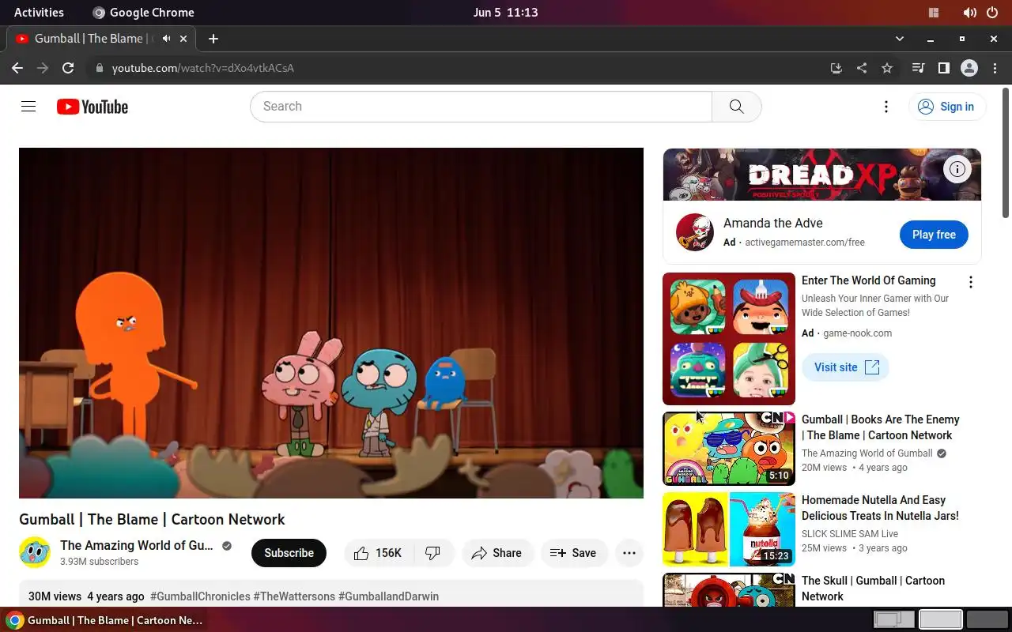Open Homemade Nutella video thumbnail

coord(729,529)
